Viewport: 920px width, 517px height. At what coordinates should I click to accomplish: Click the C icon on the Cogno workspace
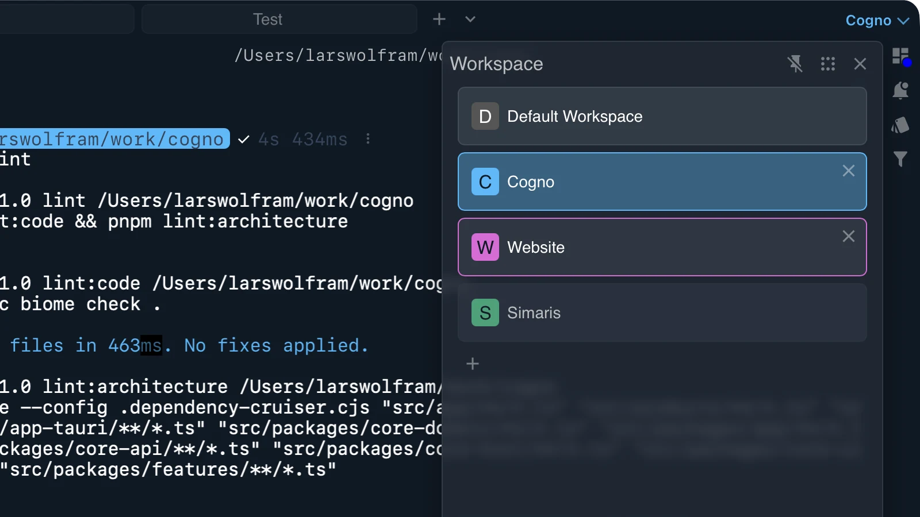[485, 182]
